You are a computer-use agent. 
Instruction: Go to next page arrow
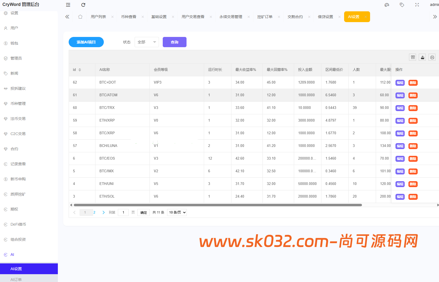point(104,212)
